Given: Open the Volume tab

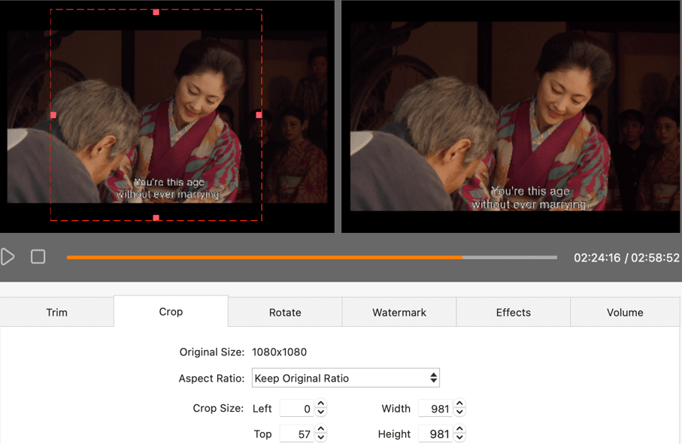Looking at the screenshot, I should click(625, 312).
